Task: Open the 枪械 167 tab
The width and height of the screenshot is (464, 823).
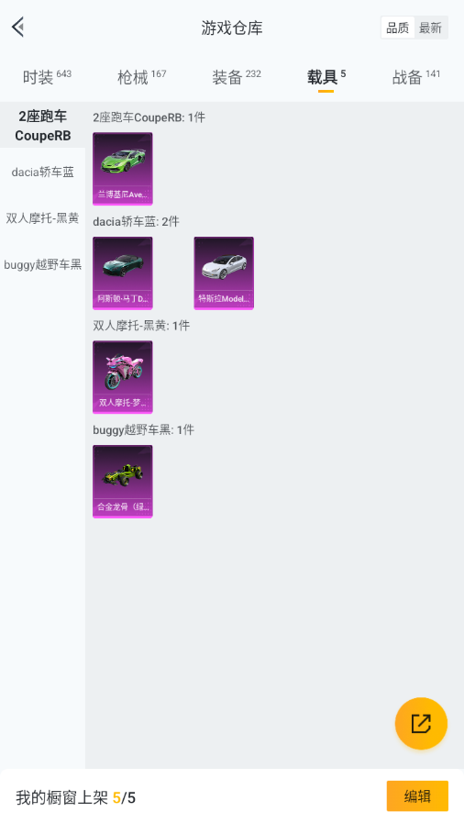Action: [x=141, y=77]
